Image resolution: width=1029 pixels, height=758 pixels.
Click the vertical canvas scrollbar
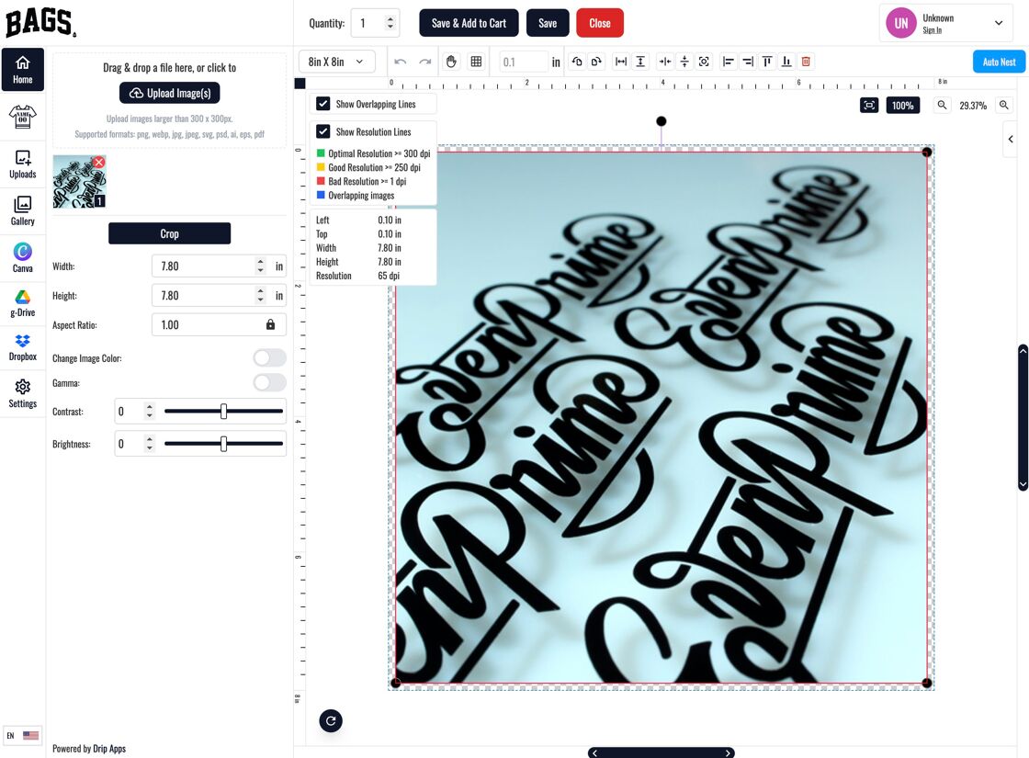(x=1023, y=417)
